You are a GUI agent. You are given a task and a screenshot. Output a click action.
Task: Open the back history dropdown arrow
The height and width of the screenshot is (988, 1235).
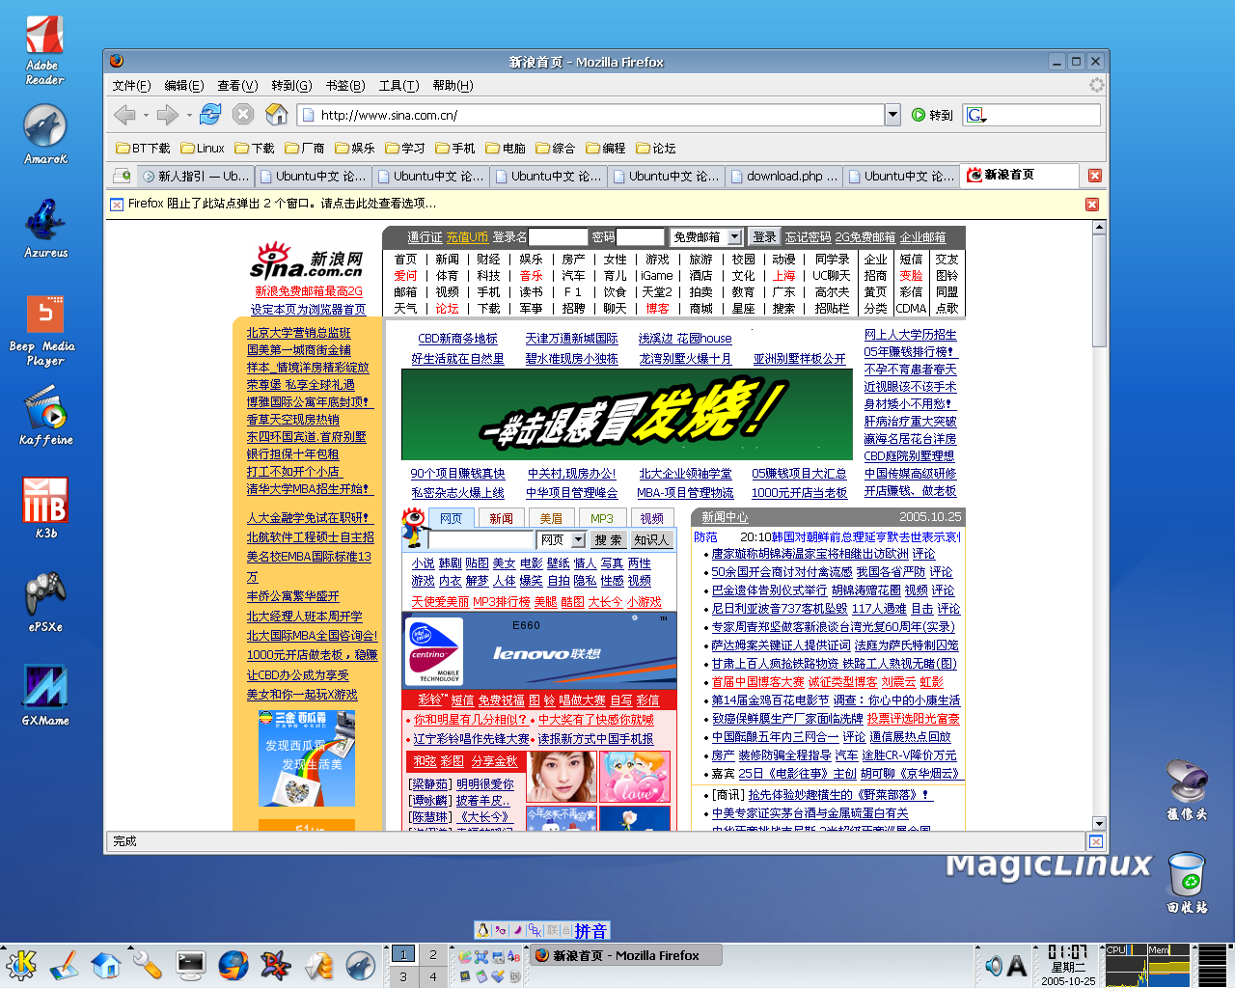(146, 115)
